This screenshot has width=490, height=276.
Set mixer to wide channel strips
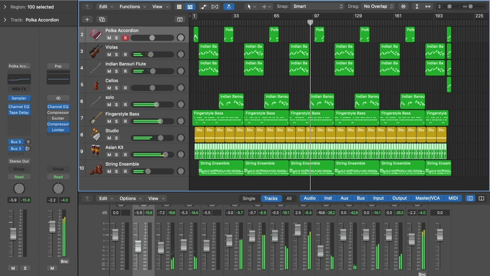pyautogui.click(x=482, y=198)
